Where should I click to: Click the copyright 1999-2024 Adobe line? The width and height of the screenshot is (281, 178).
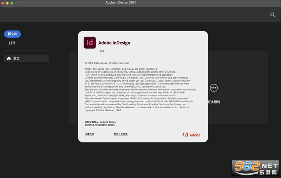tap(107, 63)
